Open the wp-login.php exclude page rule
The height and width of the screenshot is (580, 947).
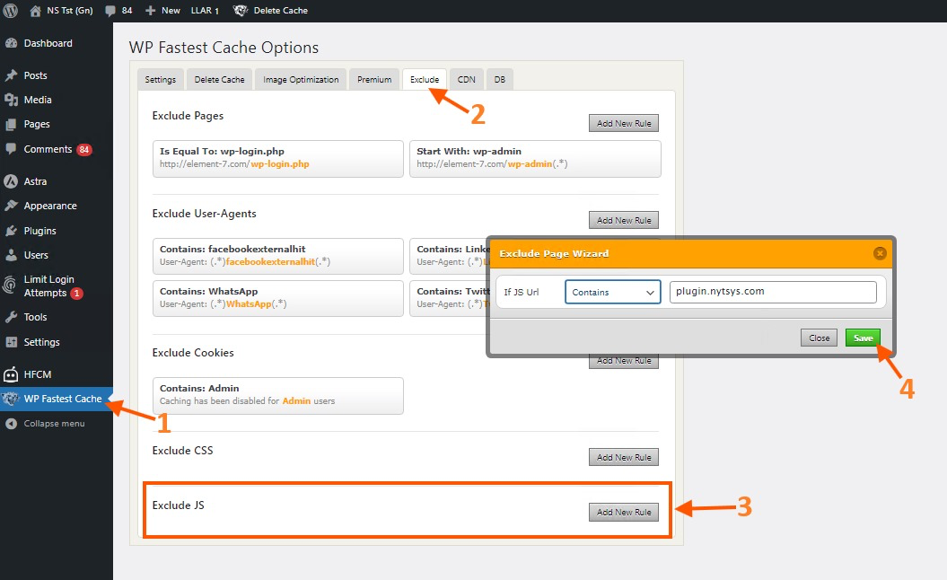pyautogui.click(x=278, y=159)
